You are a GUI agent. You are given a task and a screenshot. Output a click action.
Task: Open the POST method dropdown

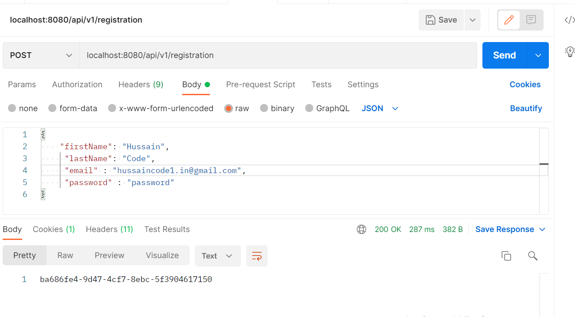point(40,55)
